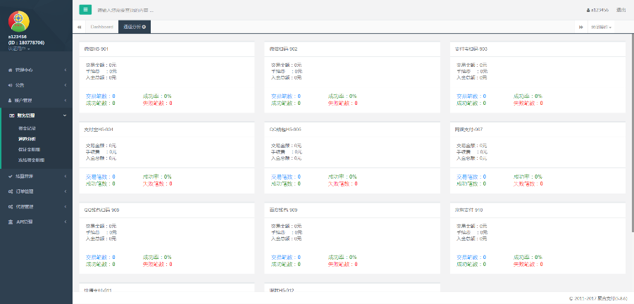Click the green hamburger menu toggle button
The height and width of the screenshot is (304, 634).
(x=85, y=10)
